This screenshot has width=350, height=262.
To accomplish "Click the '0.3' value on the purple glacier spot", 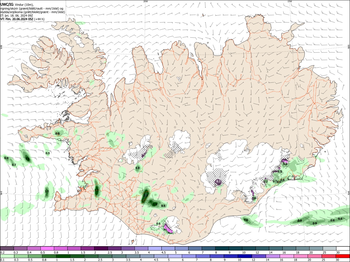I will (218, 181).
